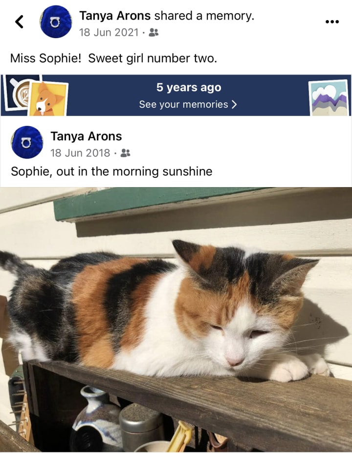Image resolution: width=352 pixels, height=453 pixels.
Task: Tap the back arrow icon
Action: [x=20, y=22]
